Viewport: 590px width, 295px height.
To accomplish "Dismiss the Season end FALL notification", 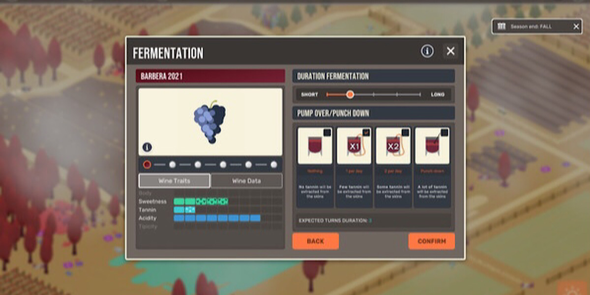I will pyautogui.click(x=576, y=27).
